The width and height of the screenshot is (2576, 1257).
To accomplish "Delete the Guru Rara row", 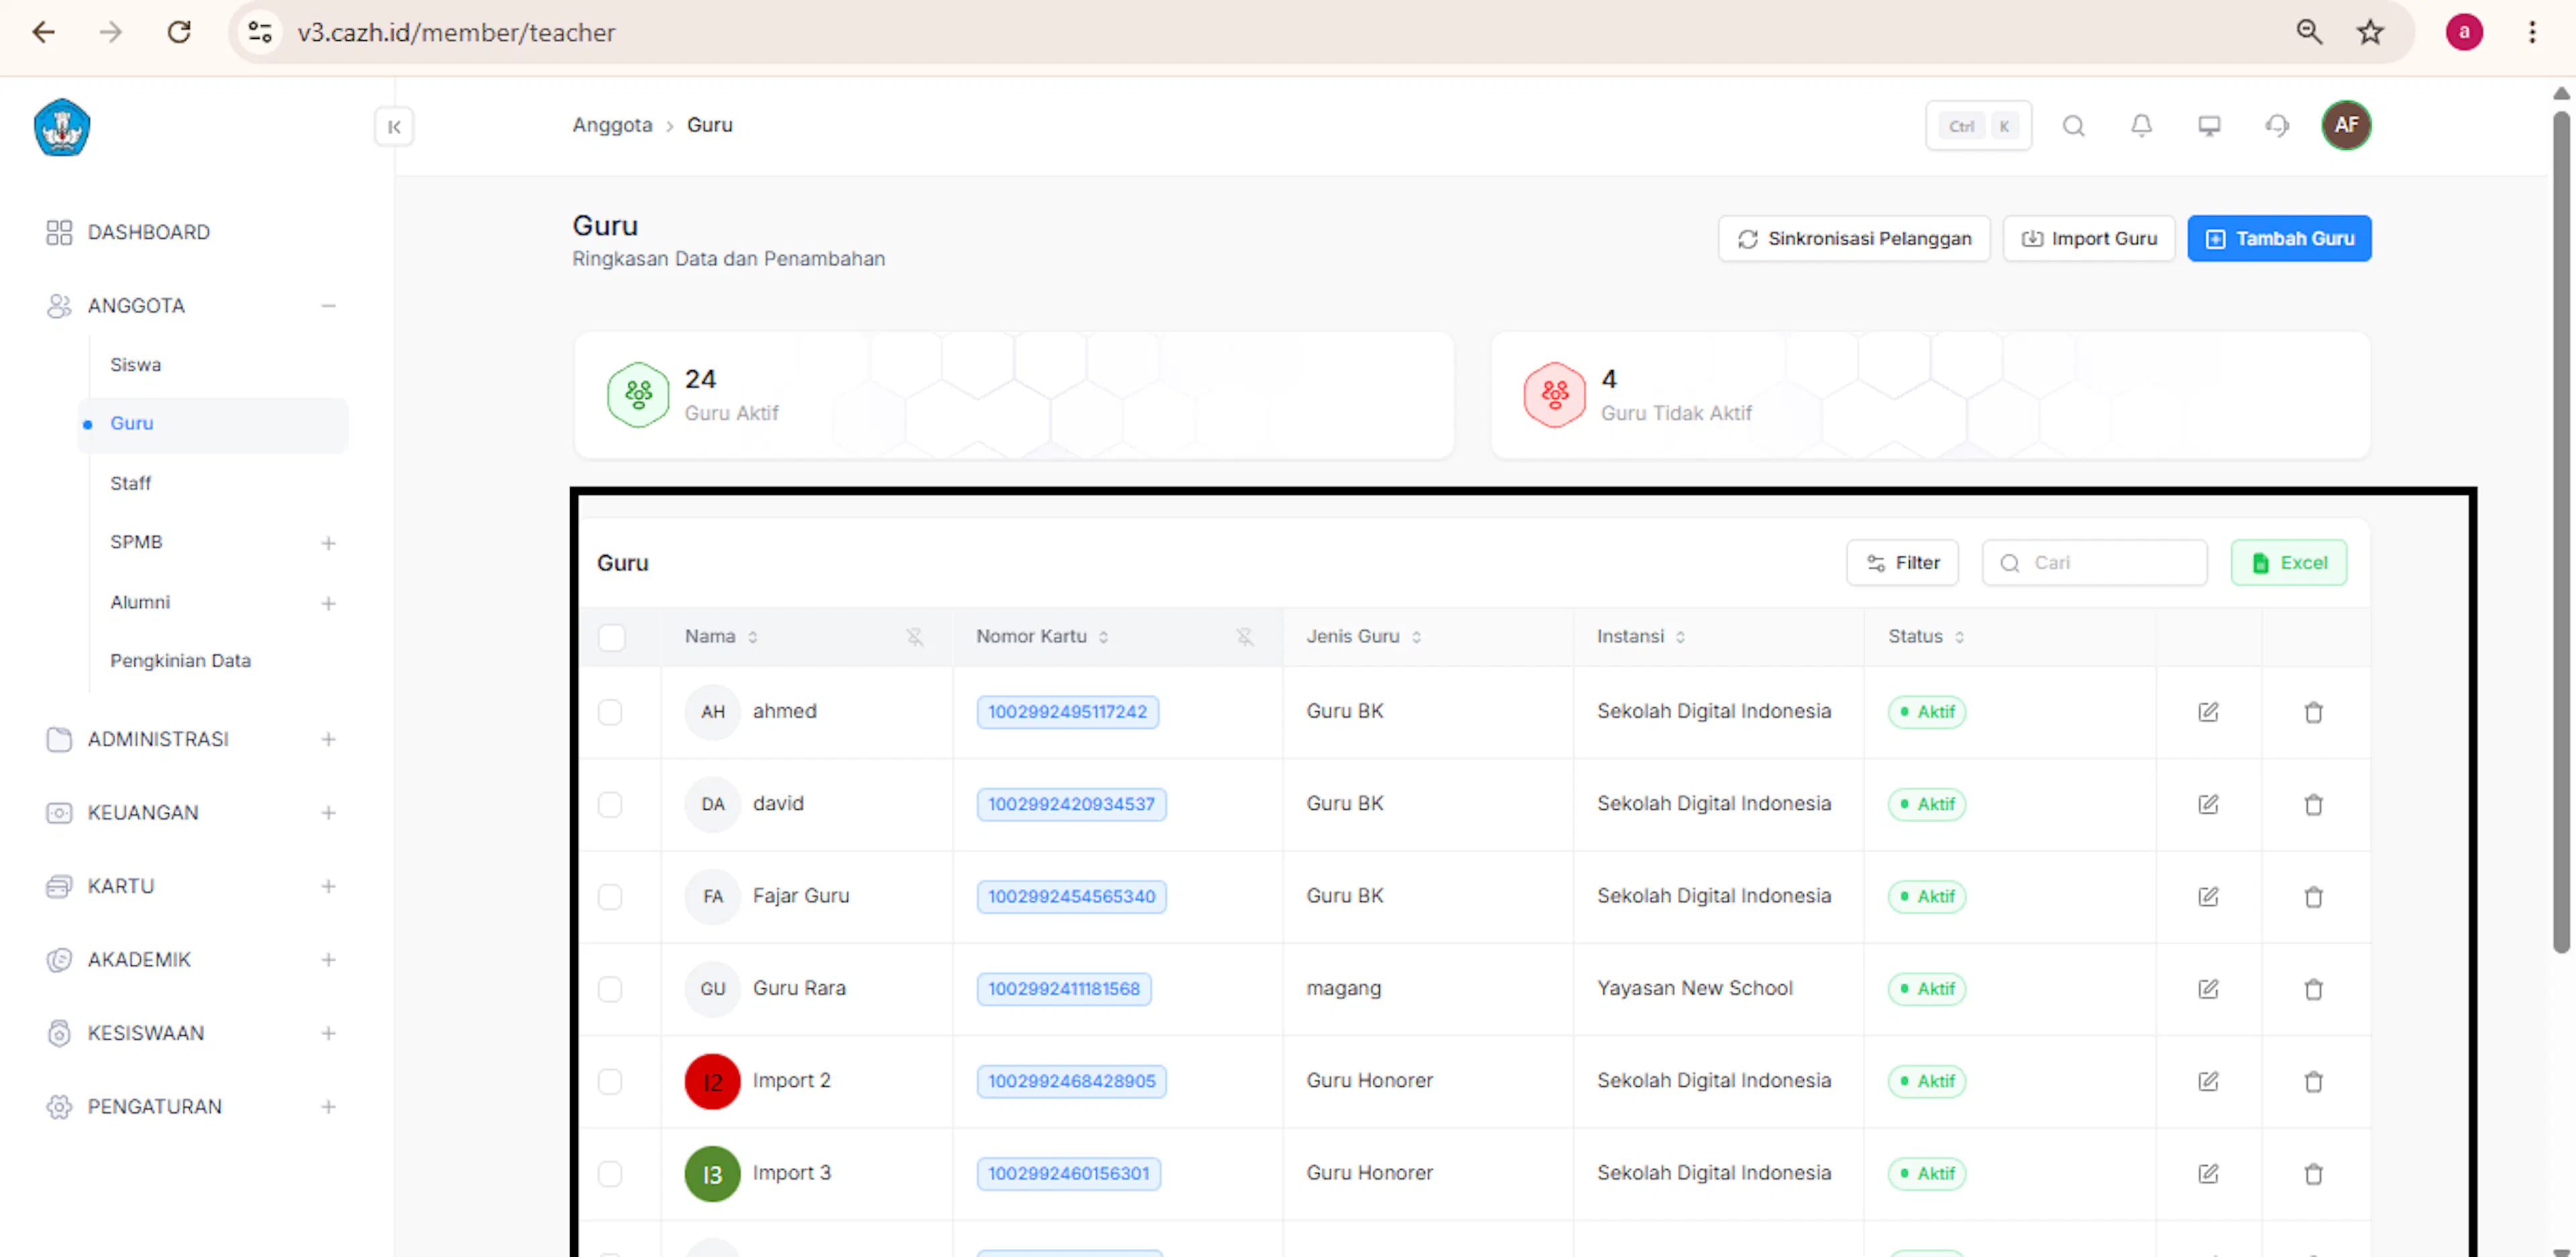I will point(2313,990).
